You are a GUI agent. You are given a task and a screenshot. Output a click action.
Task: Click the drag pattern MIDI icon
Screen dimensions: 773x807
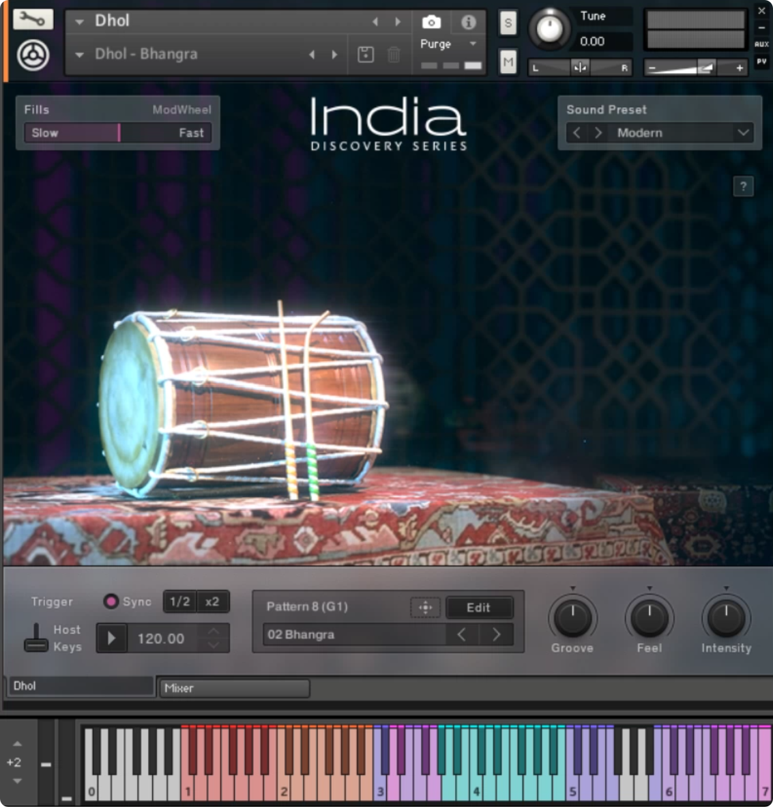tap(425, 608)
